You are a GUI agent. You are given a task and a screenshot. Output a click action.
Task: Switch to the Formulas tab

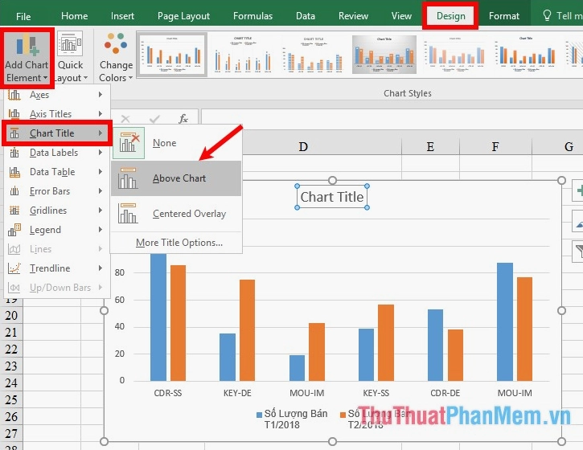click(252, 16)
